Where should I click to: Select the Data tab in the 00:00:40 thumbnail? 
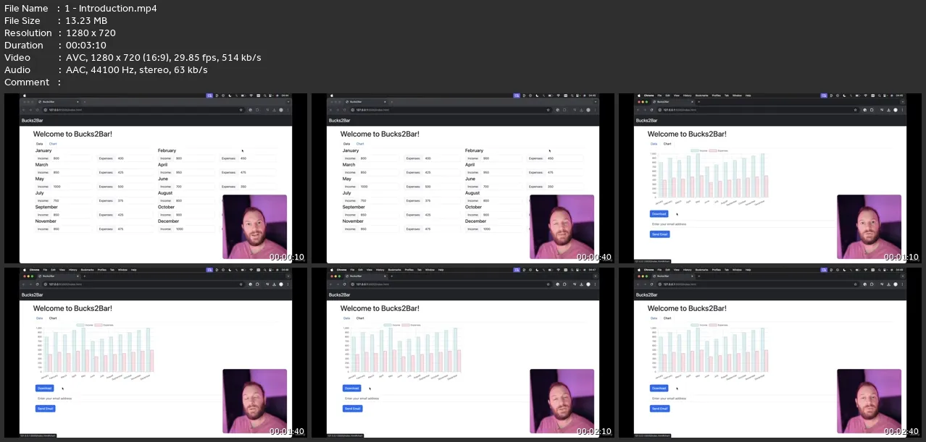(x=346, y=144)
